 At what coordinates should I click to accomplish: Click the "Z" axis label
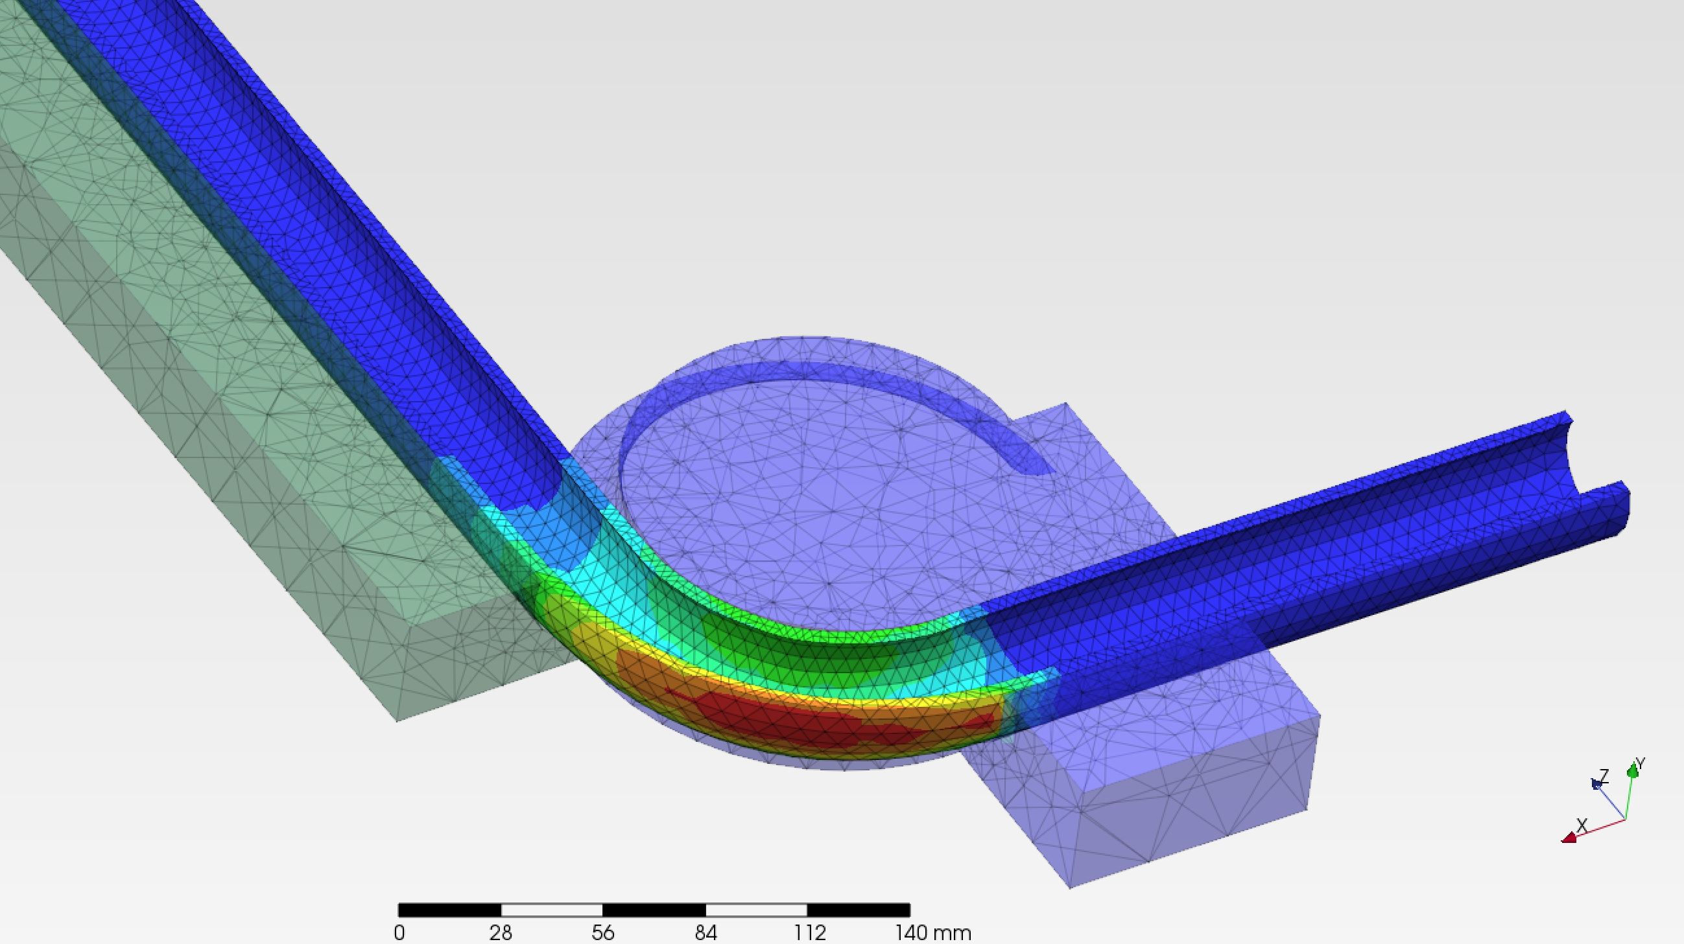click(x=1604, y=776)
